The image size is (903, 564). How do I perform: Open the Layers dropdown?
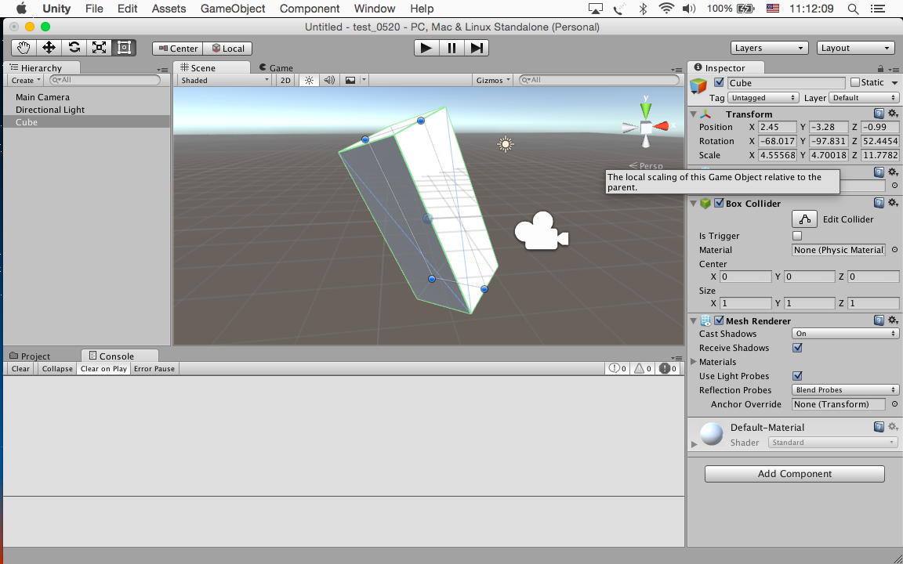click(769, 48)
